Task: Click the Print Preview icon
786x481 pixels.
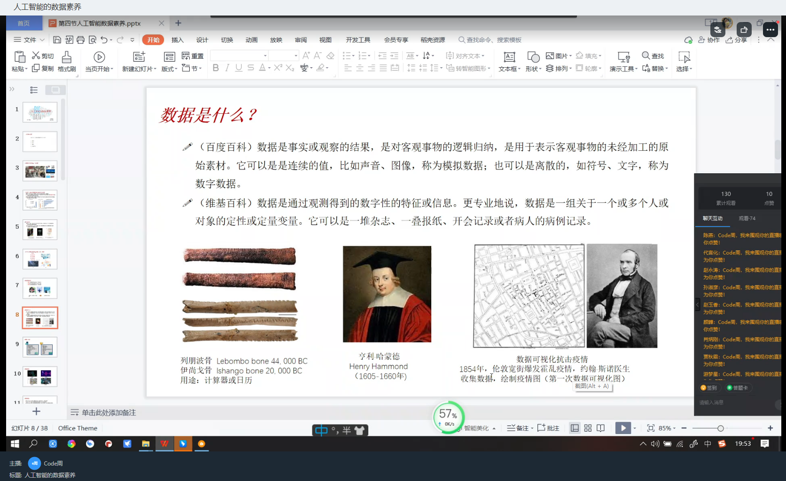Action: [93, 40]
